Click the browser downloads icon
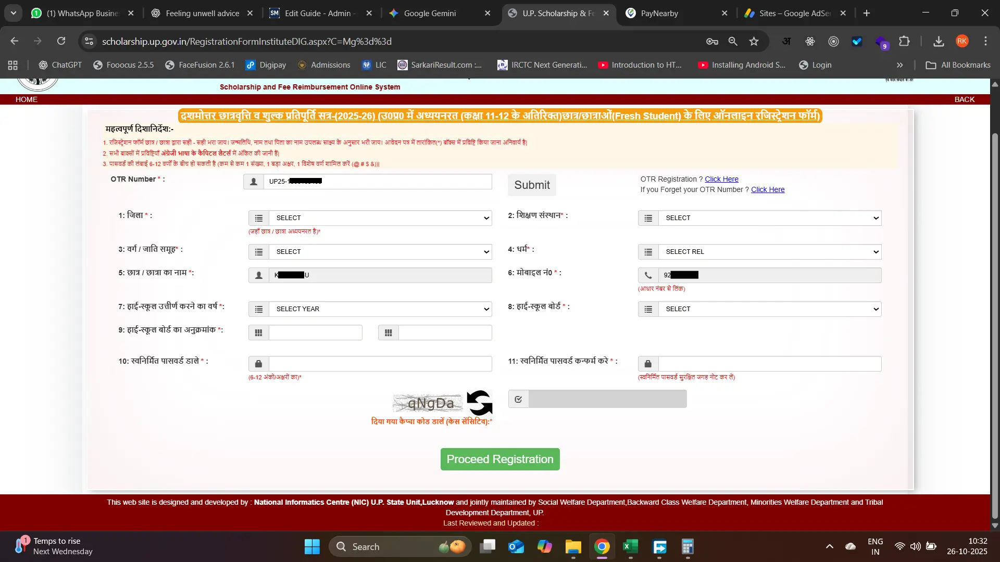1000x562 pixels. [x=939, y=41]
